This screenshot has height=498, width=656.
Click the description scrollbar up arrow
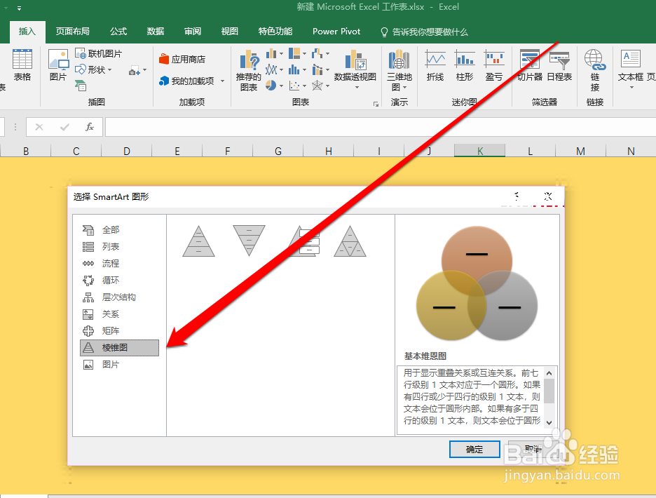pyautogui.click(x=549, y=372)
